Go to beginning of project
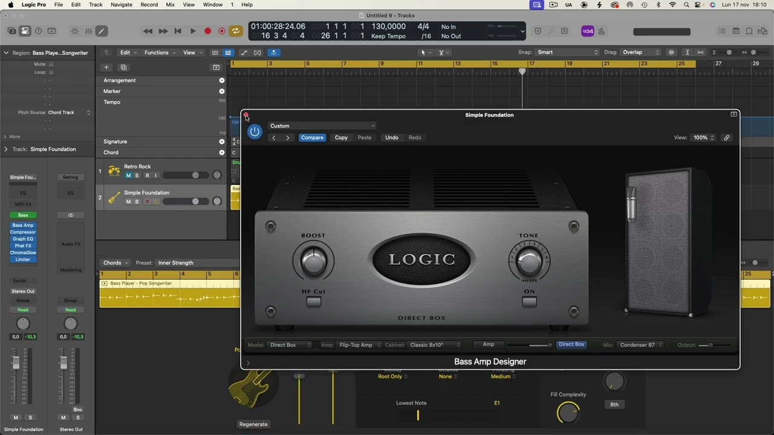This screenshot has height=435, width=774. point(178,31)
